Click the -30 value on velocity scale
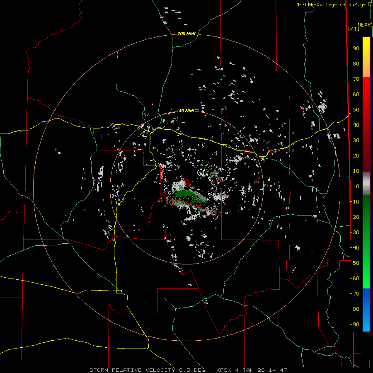This screenshot has width=373, height=373. tap(354, 233)
